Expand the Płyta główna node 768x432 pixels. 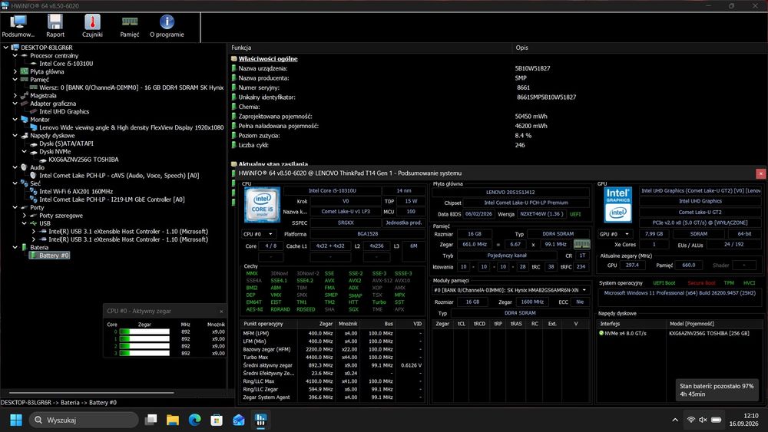15,71
